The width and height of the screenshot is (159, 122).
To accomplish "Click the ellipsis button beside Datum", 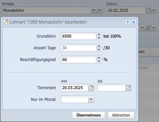I will click(154, 10).
